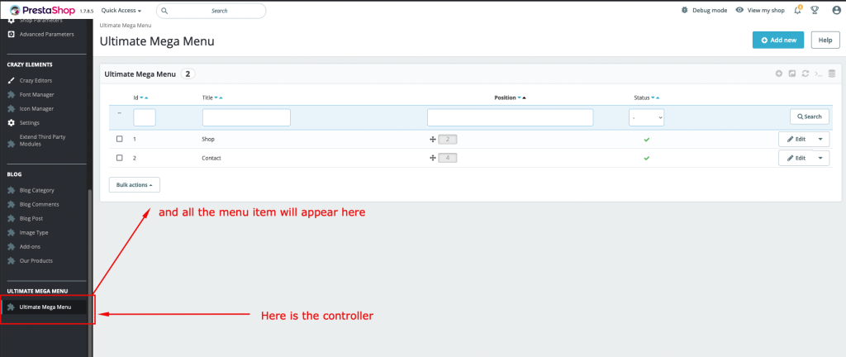Open the Status filter dropdown
The image size is (846, 357).
coord(646,117)
